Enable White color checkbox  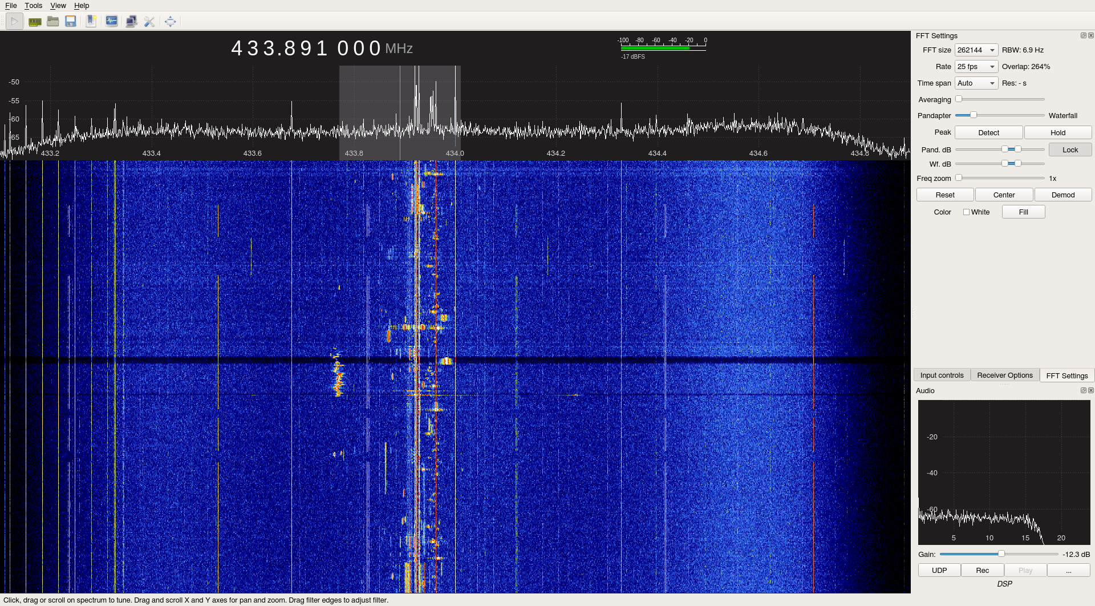[967, 212]
